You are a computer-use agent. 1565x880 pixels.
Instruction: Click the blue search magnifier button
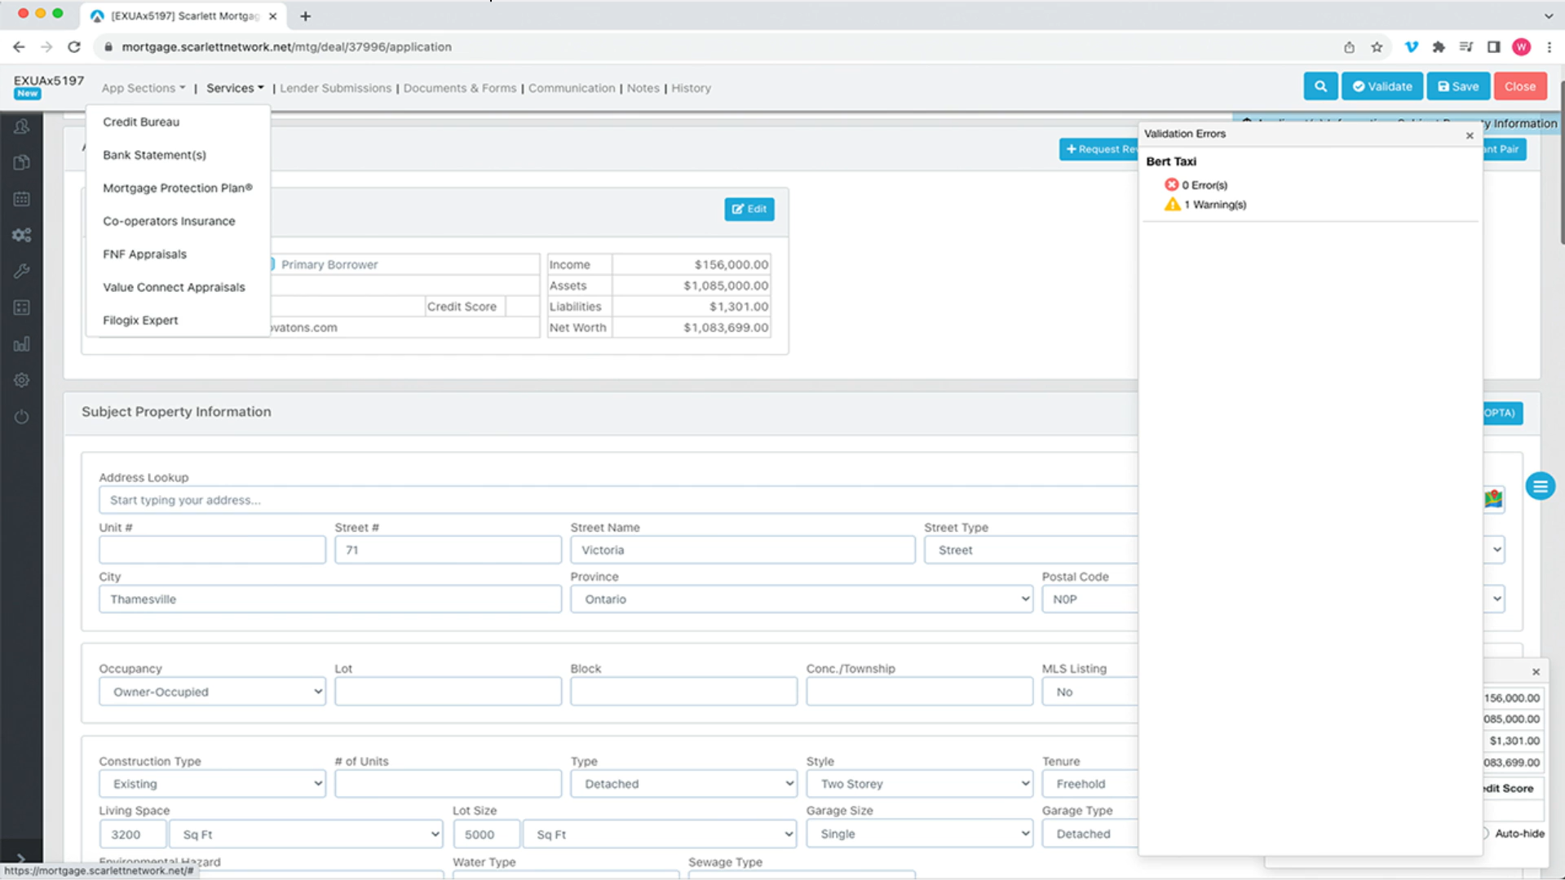[1320, 86]
